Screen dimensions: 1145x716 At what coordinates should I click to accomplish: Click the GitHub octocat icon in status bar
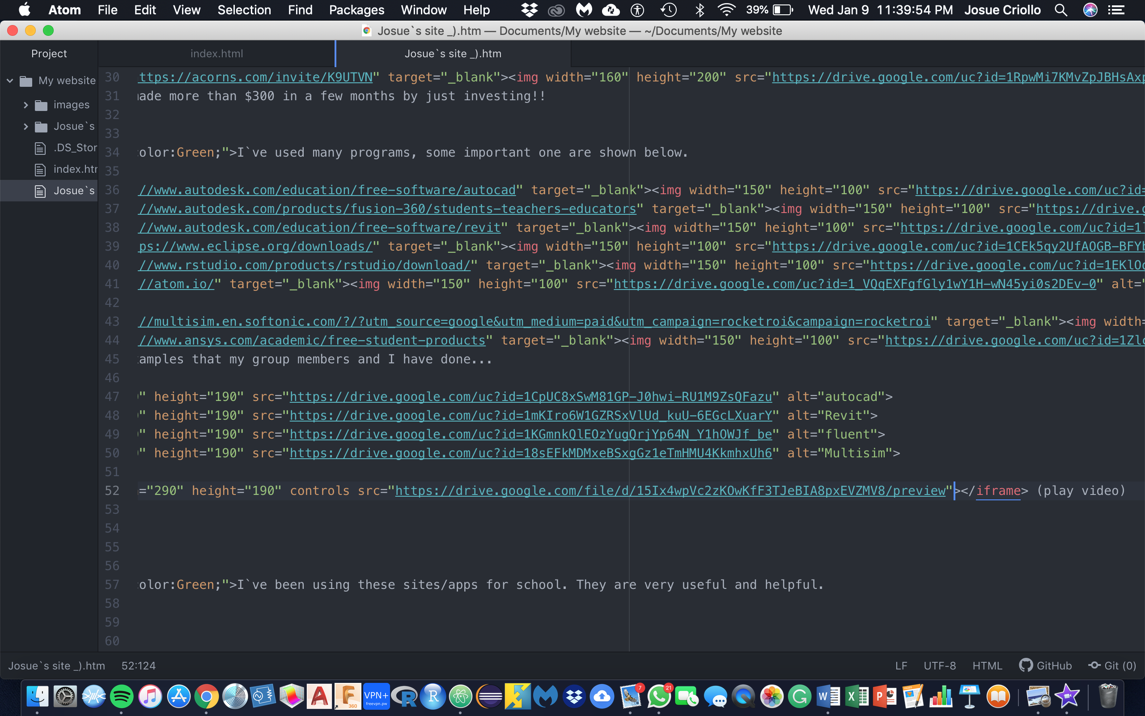tap(1026, 665)
